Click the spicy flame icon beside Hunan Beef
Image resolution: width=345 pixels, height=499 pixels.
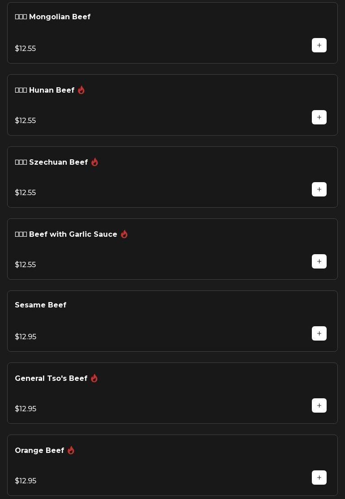[x=81, y=90]
